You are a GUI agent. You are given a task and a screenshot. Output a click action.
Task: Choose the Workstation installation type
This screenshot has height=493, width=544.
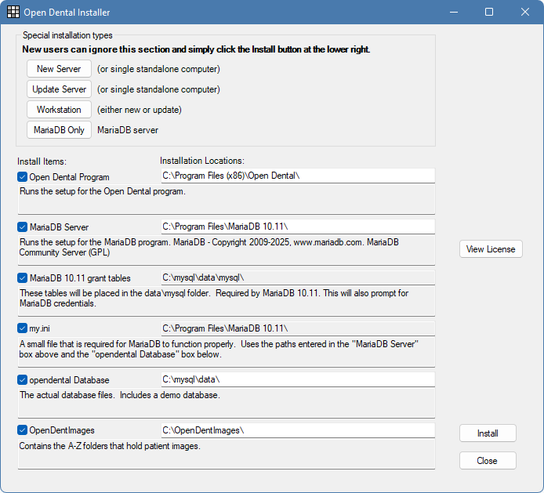click(59, 110)
